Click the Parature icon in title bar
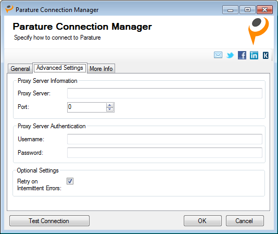 tap(9, 9)
